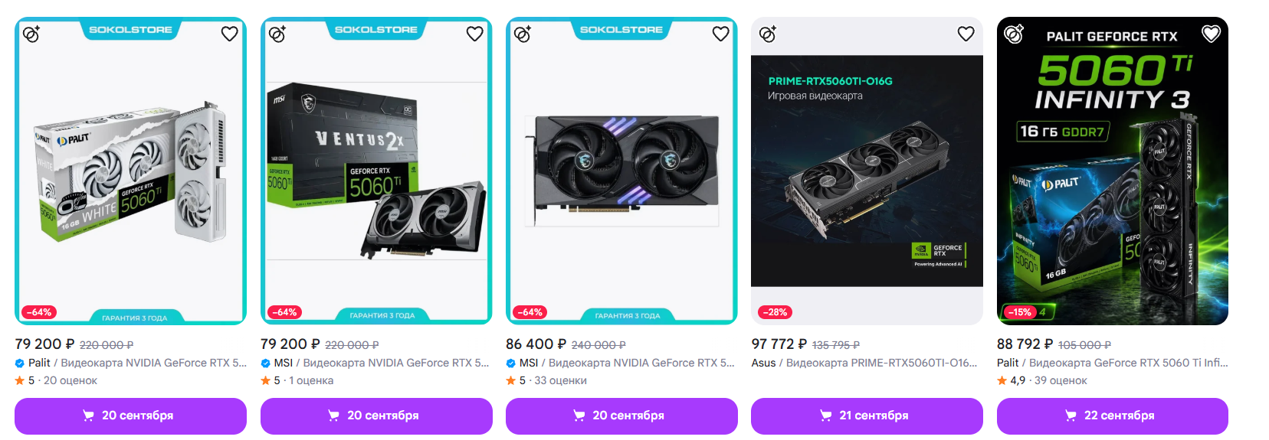
Task: Open Palit White 5060 Ti product image
Action: point(130,171)
